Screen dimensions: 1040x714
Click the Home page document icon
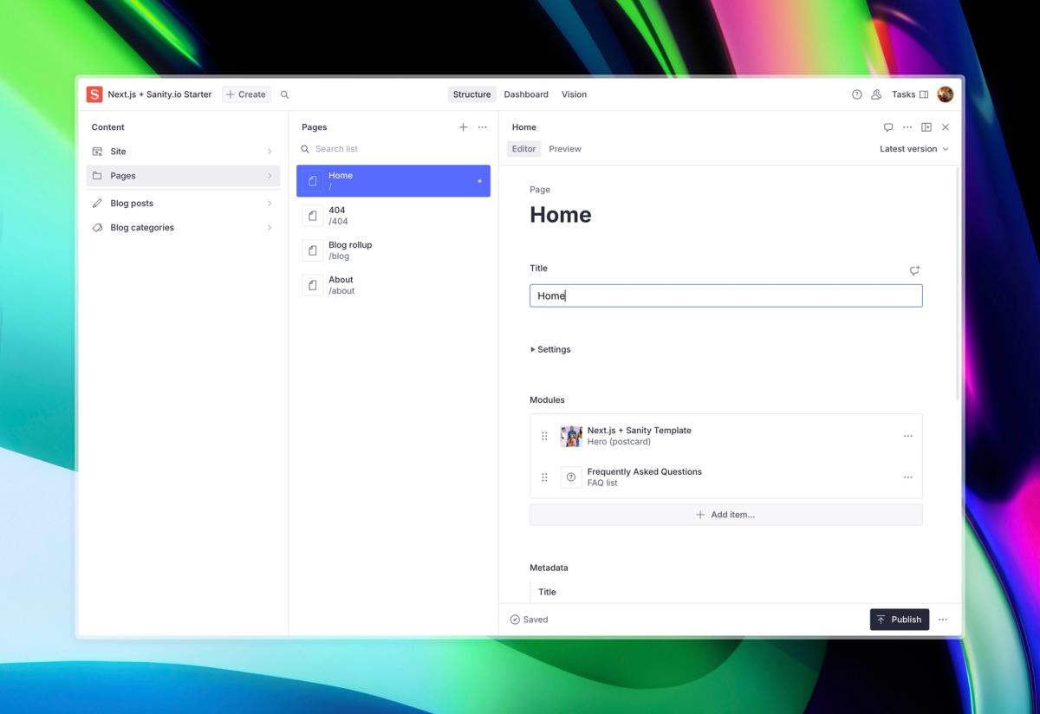coord(313,181)
